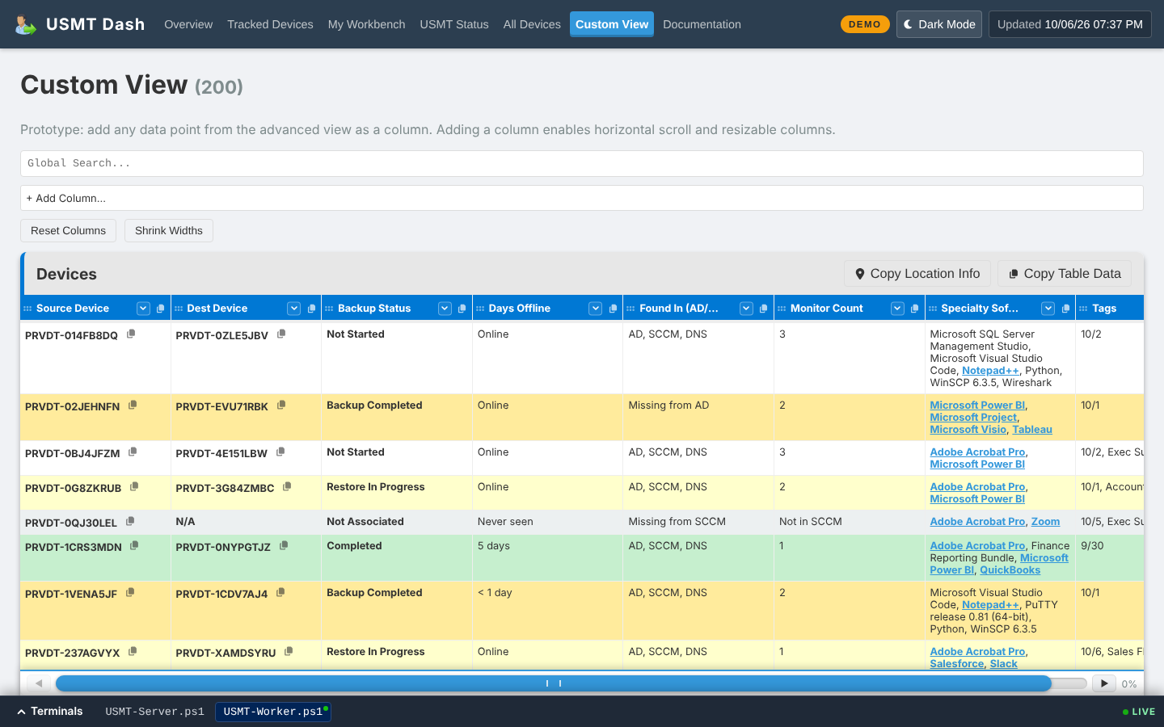This screenshot has height=727, width=1164.
Task: Switch to the Tracked Devices tab
Action: pyautogui.click(x=270, y=24)
